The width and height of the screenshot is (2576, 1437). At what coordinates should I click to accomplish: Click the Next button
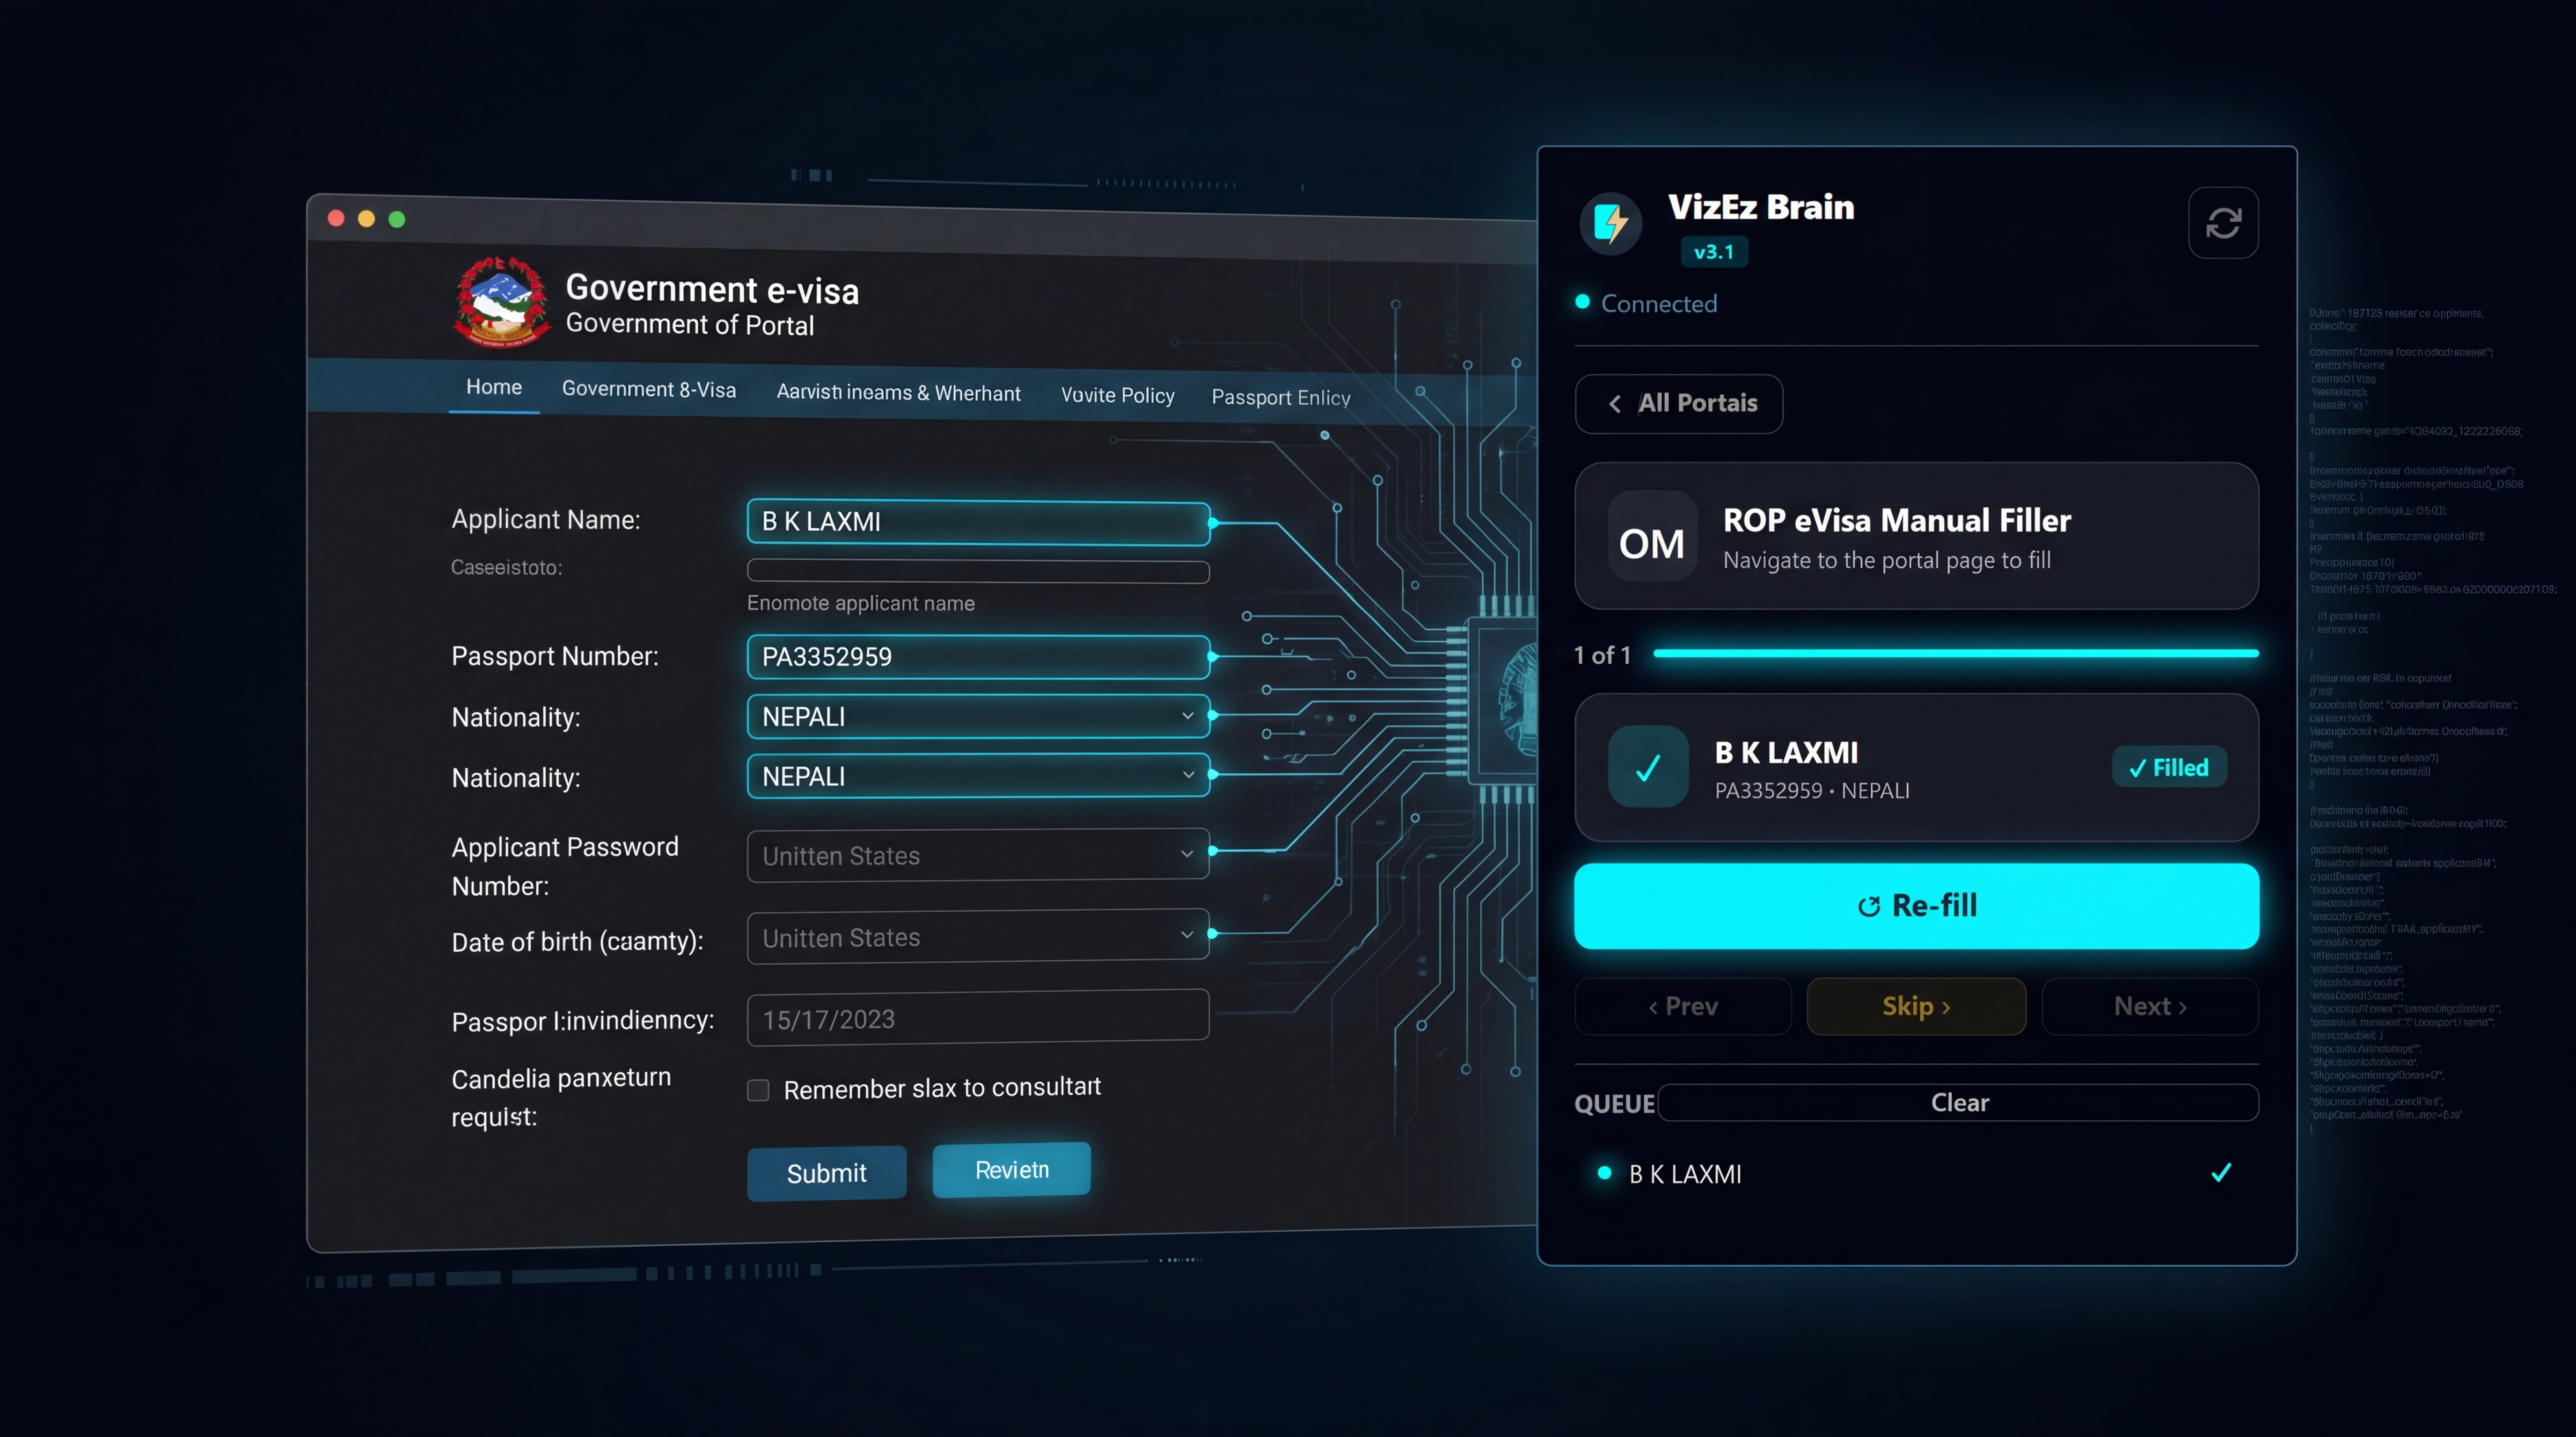click(2150, 1006)
